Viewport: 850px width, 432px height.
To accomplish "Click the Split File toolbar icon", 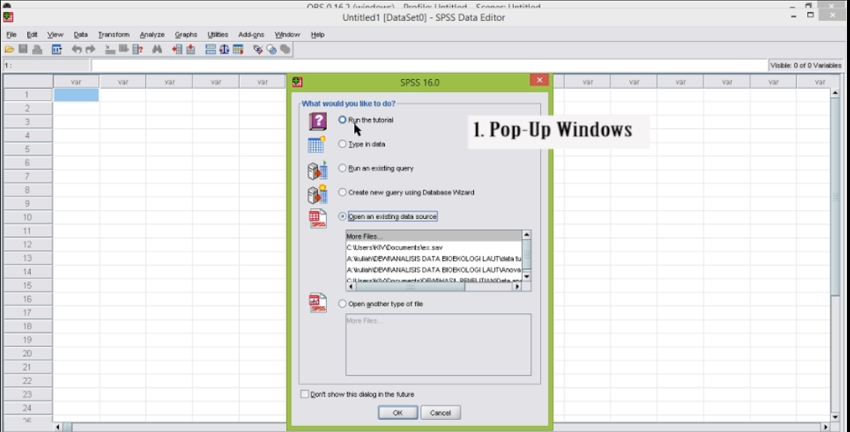I will [211, 49].
